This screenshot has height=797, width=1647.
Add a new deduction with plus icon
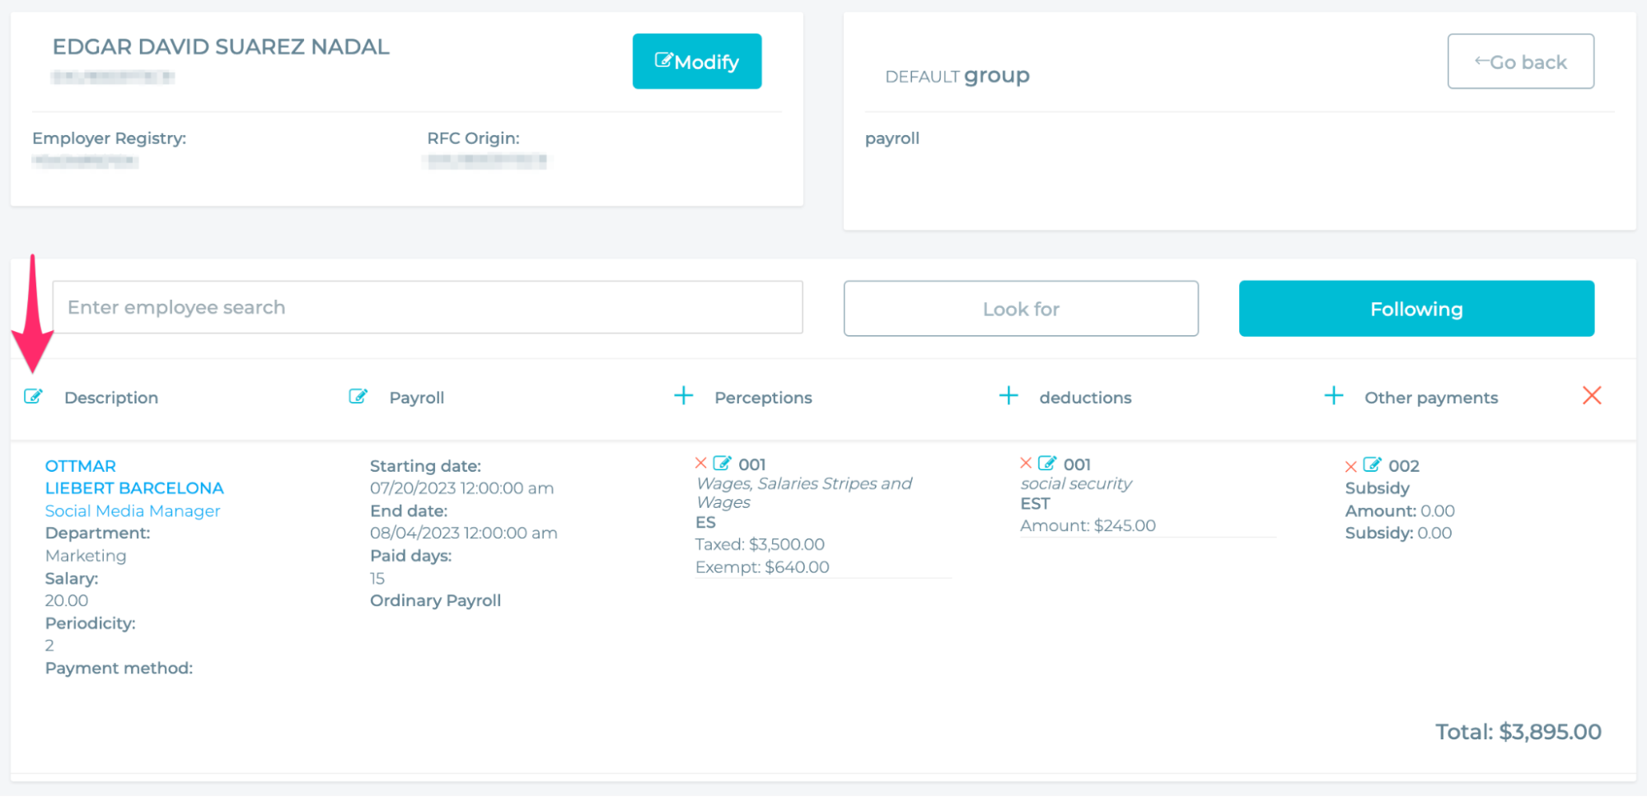1008,396
